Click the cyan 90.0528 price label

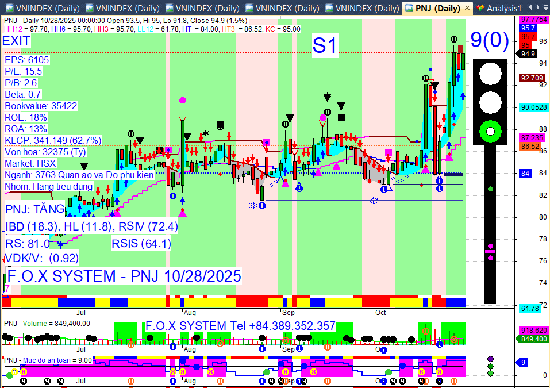pos(533,107)
